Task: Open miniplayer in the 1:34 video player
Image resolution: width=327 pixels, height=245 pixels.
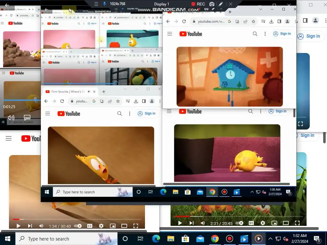Action: (113, 226)
